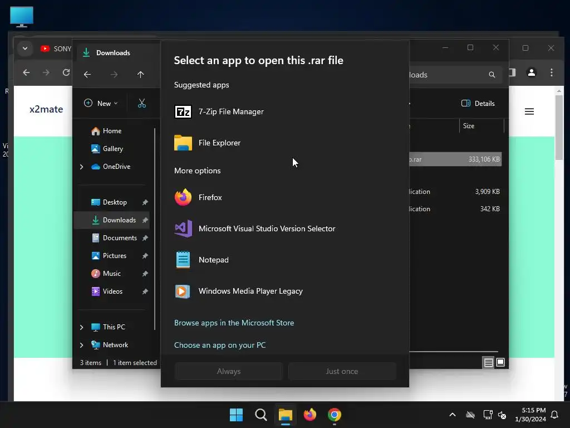Expand the Network node
Screen dimensions: 570x428
[81, 345]
